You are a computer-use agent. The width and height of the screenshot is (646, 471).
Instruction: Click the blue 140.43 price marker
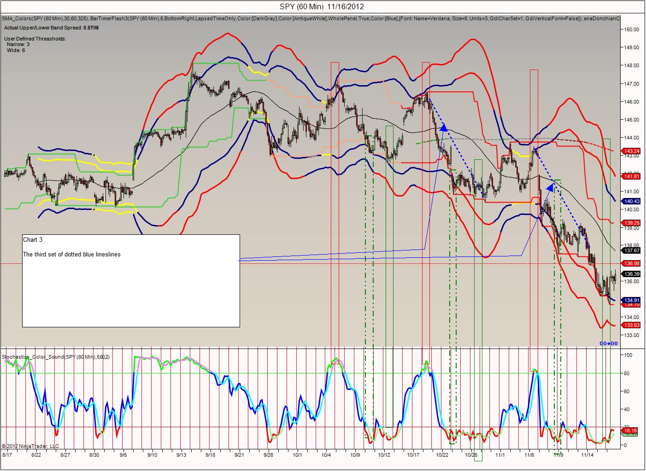tap(631, 201)
